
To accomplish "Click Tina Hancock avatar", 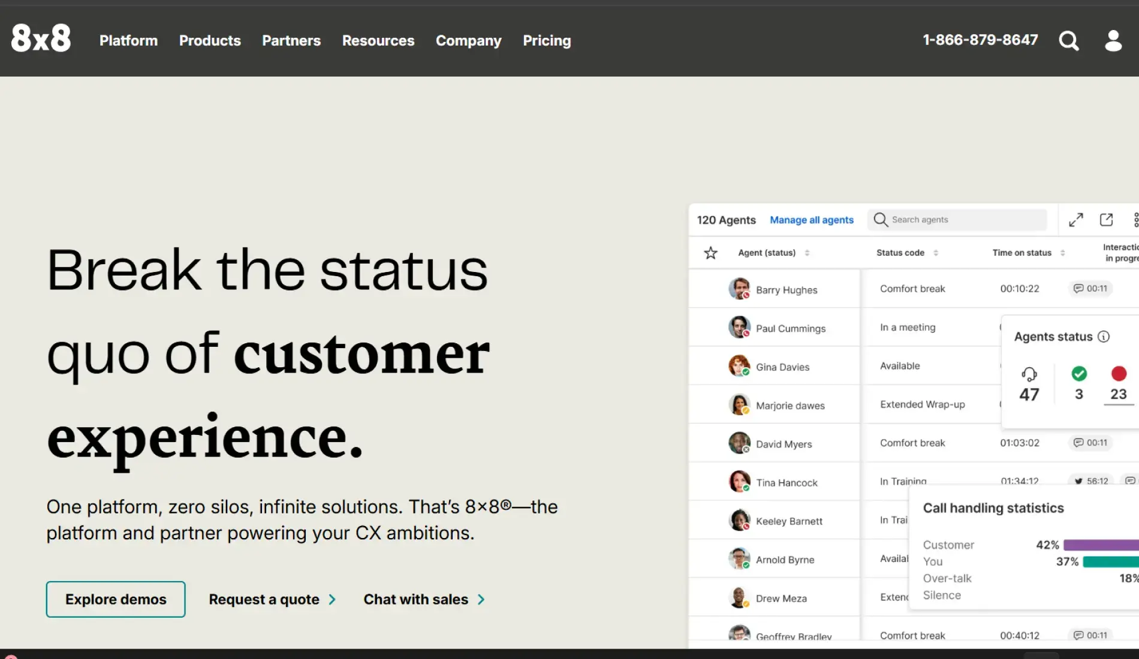I will click(x=739, y=482).
